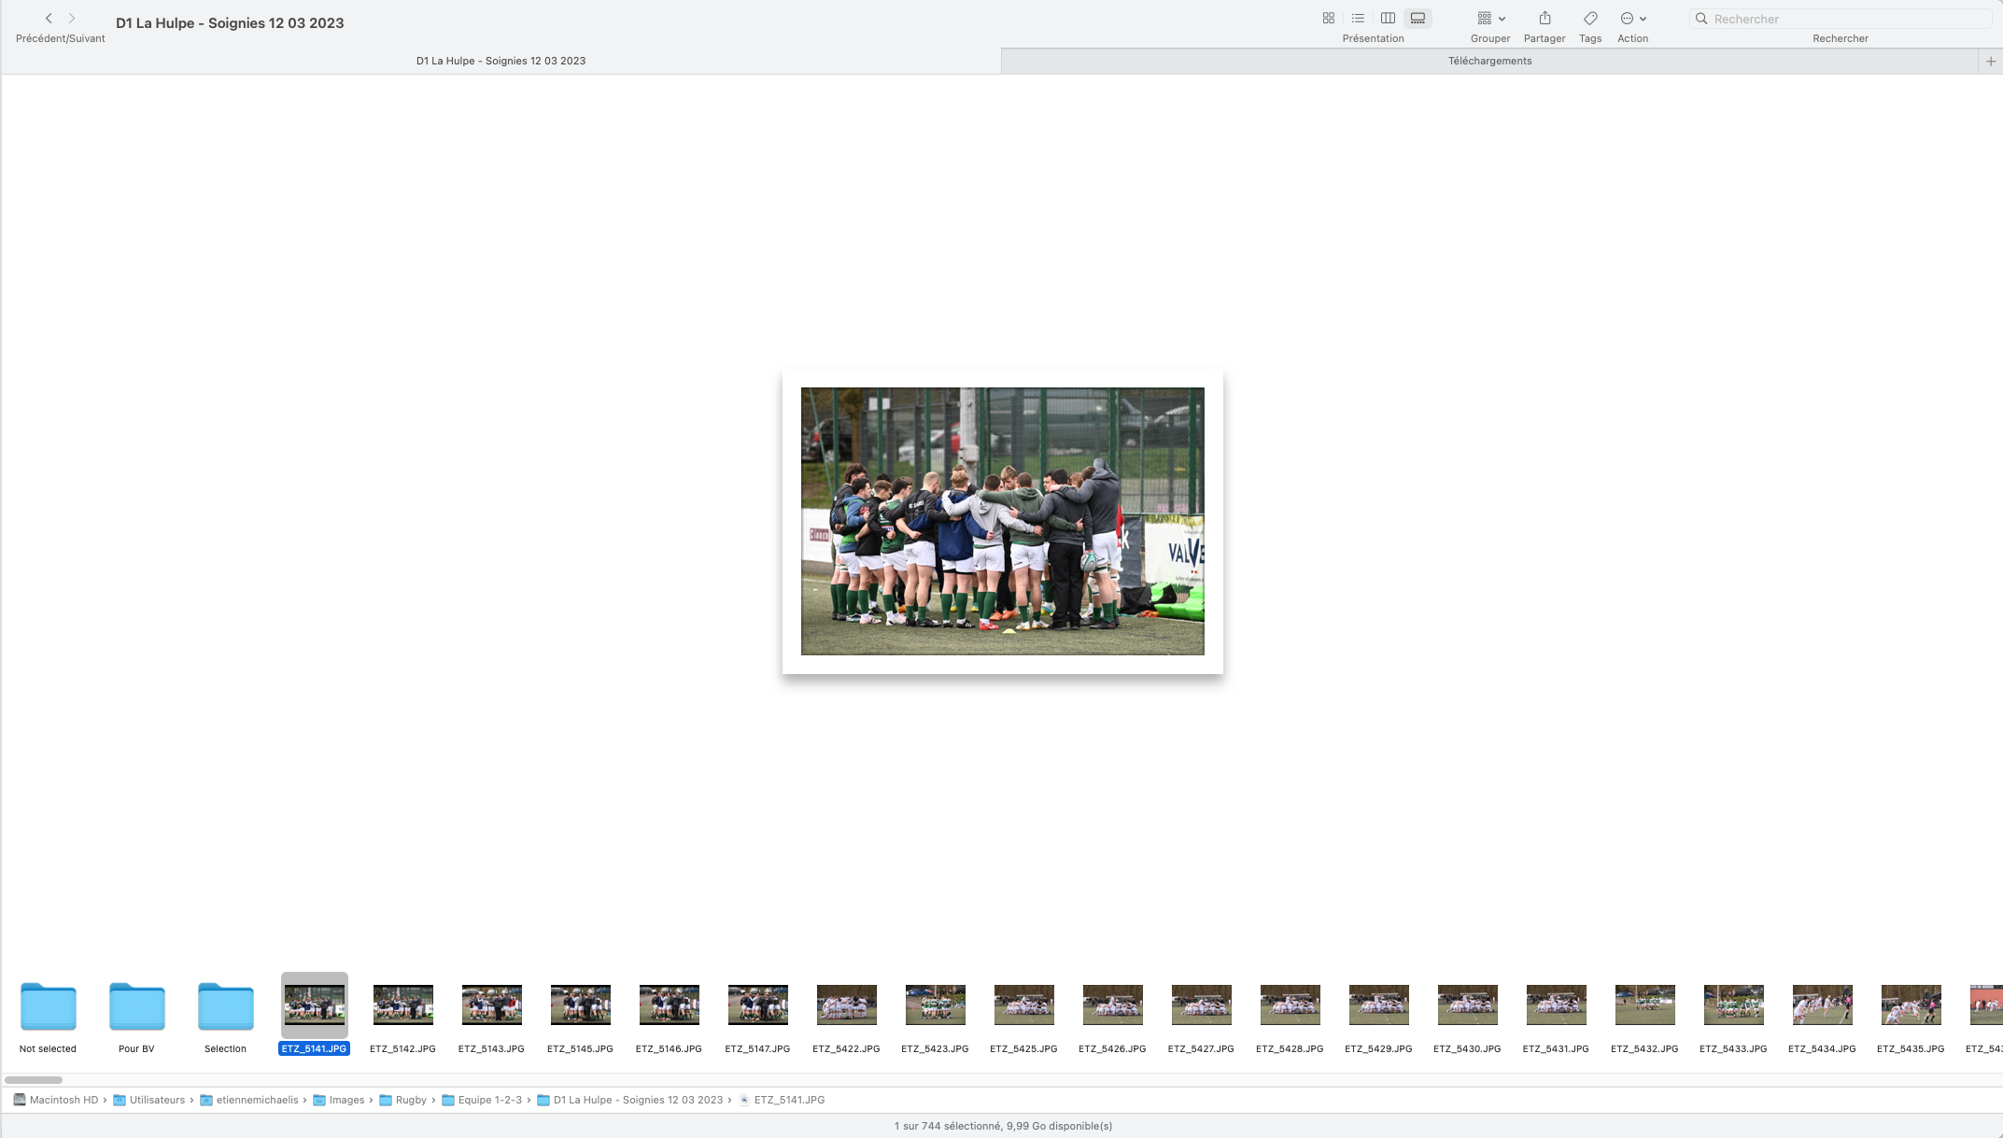Click the horizontal thumbnail strip scrollbar

coord(34,1080)
